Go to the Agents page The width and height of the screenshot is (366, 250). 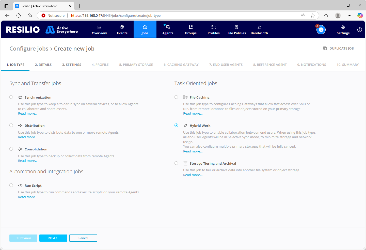point(168,29)
